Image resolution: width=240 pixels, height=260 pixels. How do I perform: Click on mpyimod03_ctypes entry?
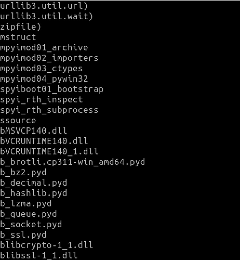point(41,68)
